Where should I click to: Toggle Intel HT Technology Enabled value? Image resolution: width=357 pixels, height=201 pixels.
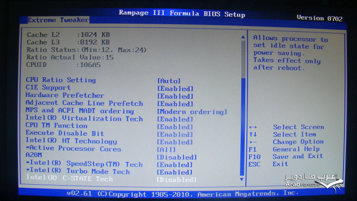pos(175,142)
